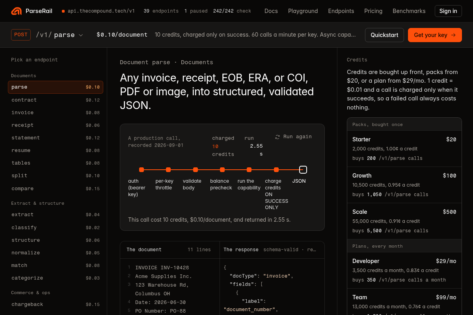
Task: Choose the Starter $20 credit pack
Action: click(x=404, y=149)
